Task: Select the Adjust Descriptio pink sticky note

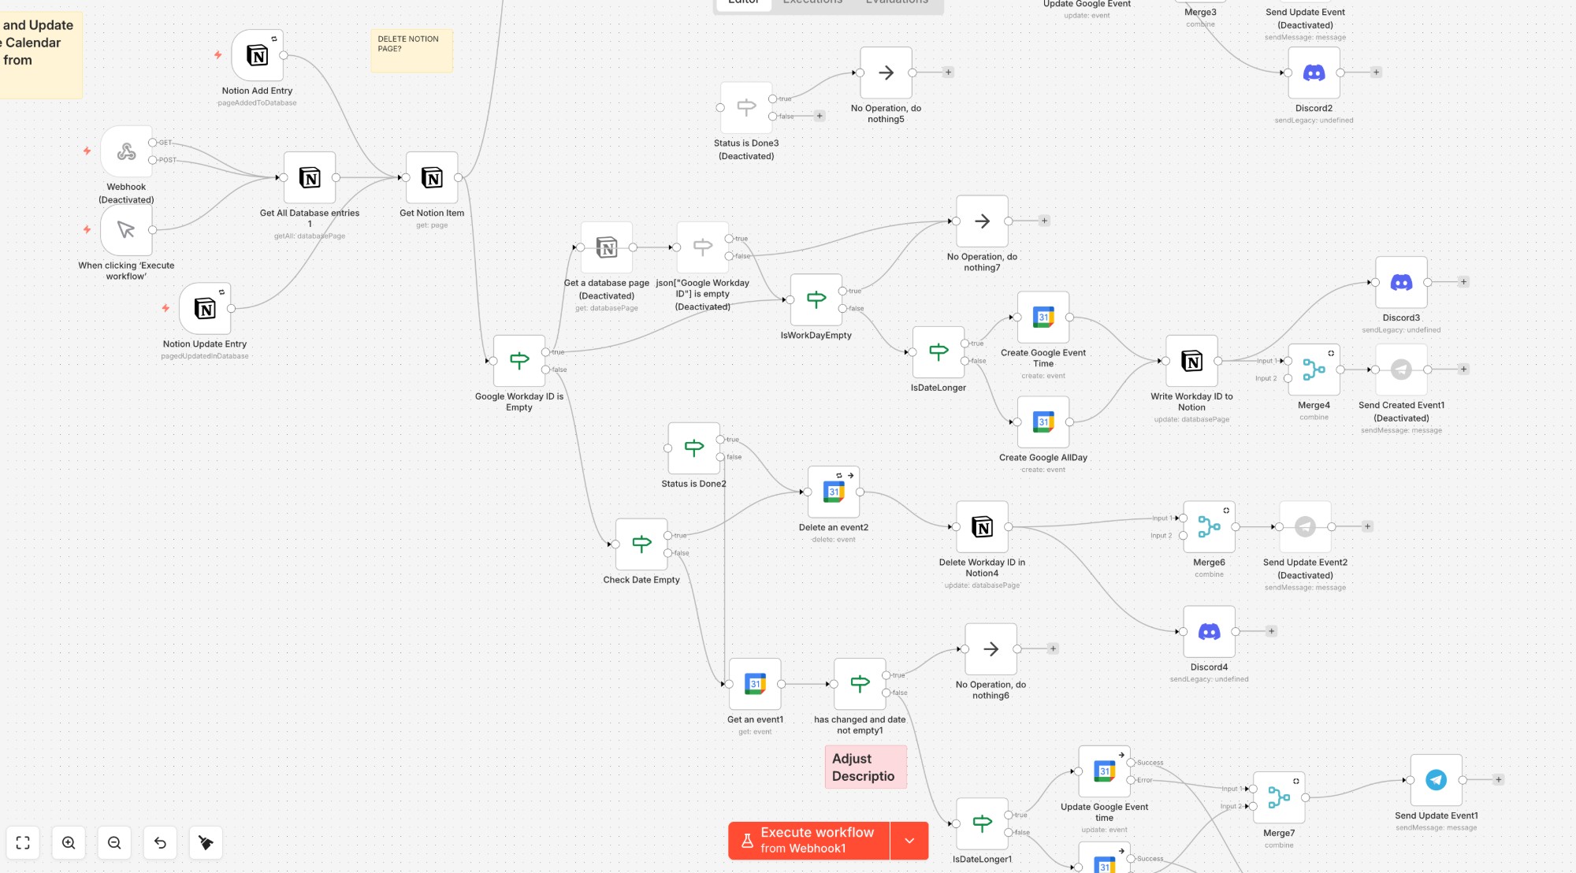Action: [x=865, y=767]
